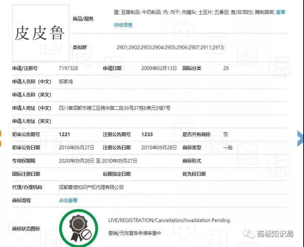Viewport: 304px width, 247px height.
Task: Select registration announcement date 2010年09月28日
Action: pos(159,148)
